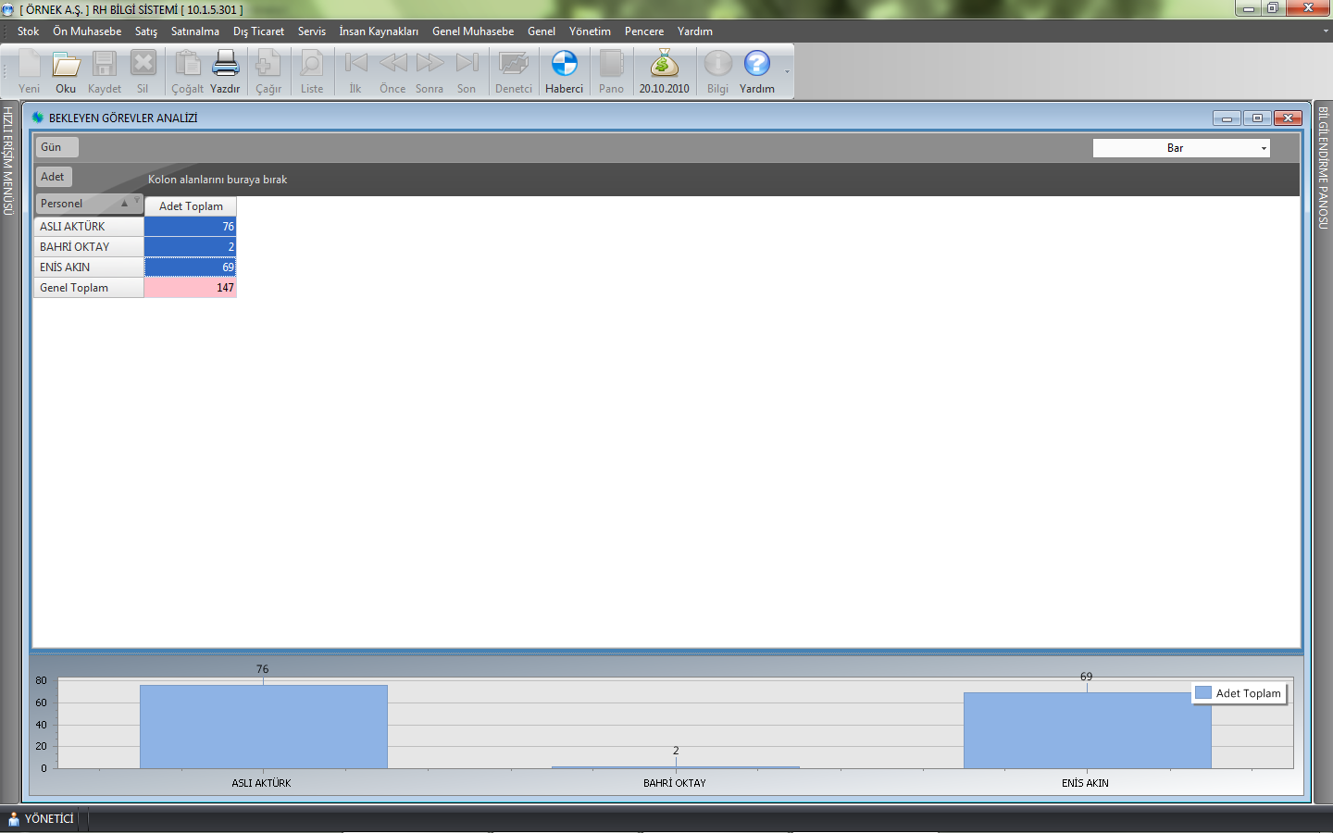The height and width of the screenshot is (833, 1333).
Task: Open the Haberci messenger icon
Action: point(564,65)
